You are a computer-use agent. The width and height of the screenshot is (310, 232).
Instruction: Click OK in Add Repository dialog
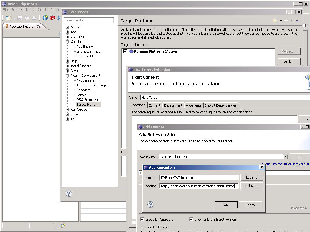[226, 205]
